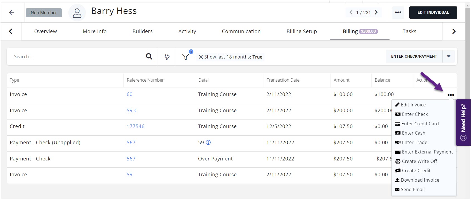Expand Enter Check/Payment dropdown arrow

[448, 56]
